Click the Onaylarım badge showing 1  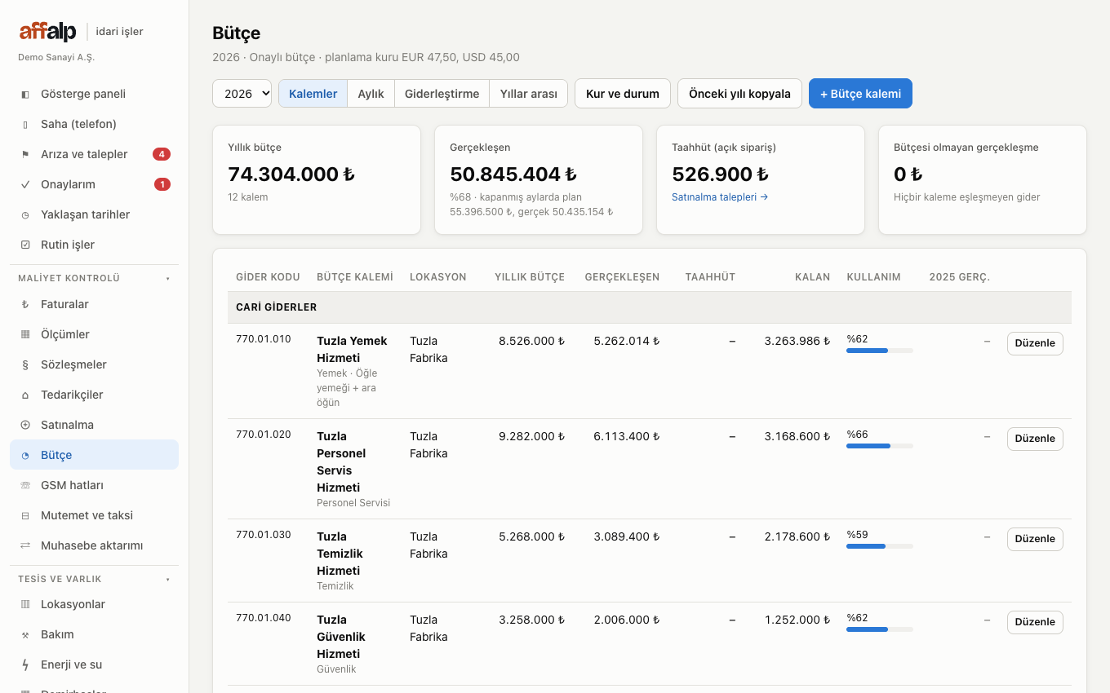[x=162, y=184]
